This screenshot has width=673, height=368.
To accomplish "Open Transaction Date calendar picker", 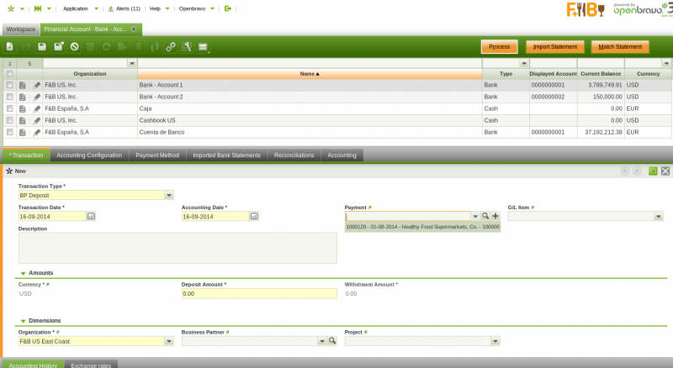I will click(91, 217).
